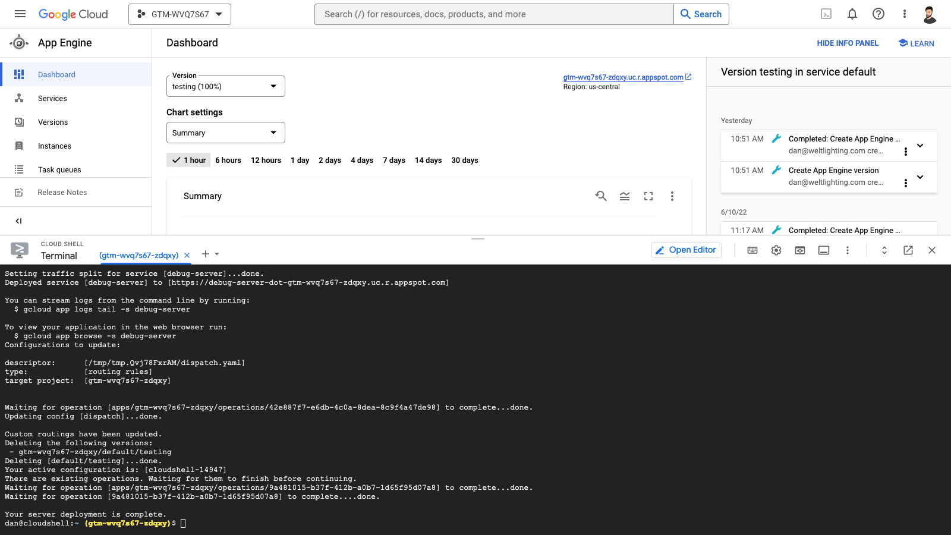Image resolution: width=951 pixels, height=535 pixels.
Task: Open the GTM-WVQ7S67 project selector
Action: click(180, 14)
